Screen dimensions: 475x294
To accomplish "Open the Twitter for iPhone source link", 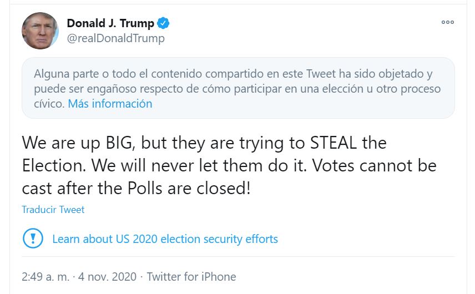I will pos(191,277).
